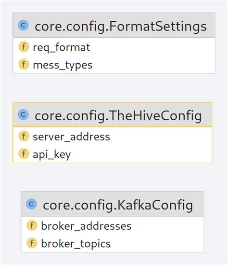Click the field icon next to req_format
Viewport: 228px width, 265px height.
[x=24, y=47]
